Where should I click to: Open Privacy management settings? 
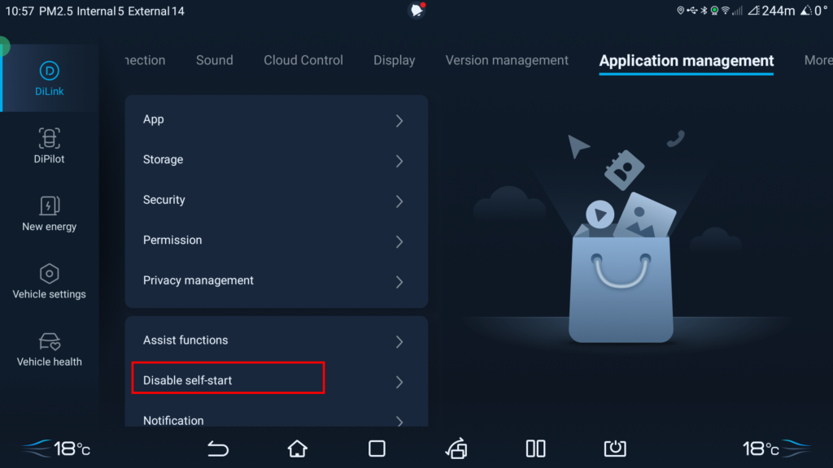(x=277, y=280)
